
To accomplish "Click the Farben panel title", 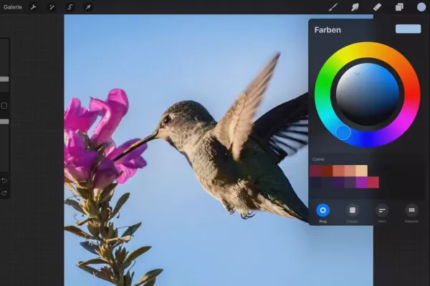I will 328,30.
